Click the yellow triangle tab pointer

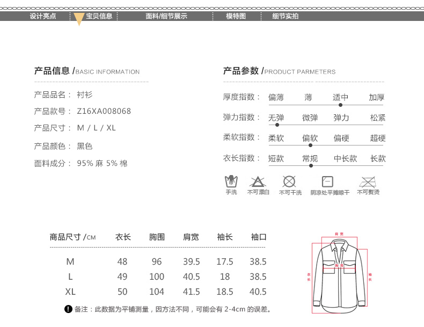tap(79, 19)
